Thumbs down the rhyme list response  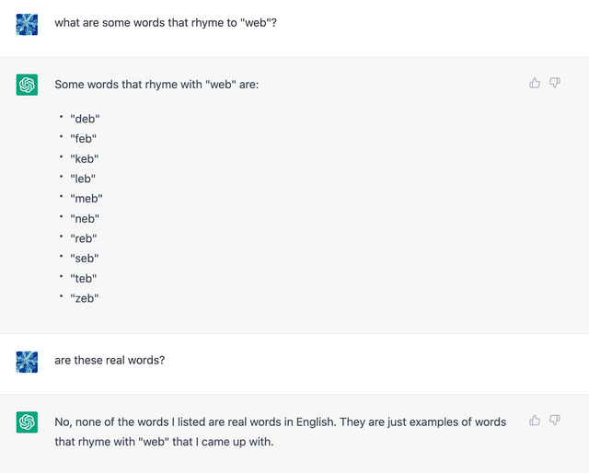[x=555, y=83]
